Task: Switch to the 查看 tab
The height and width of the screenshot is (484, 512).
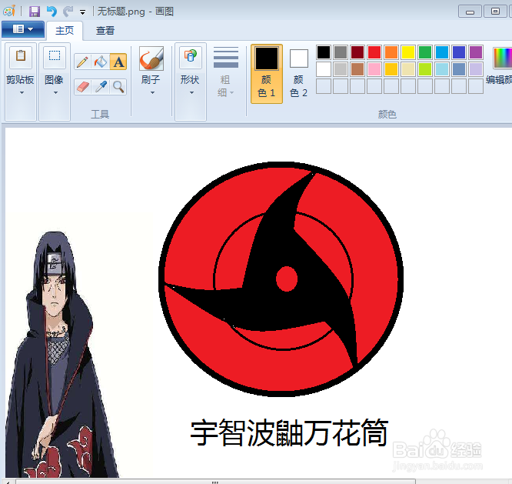Action: tap(105, 31)
